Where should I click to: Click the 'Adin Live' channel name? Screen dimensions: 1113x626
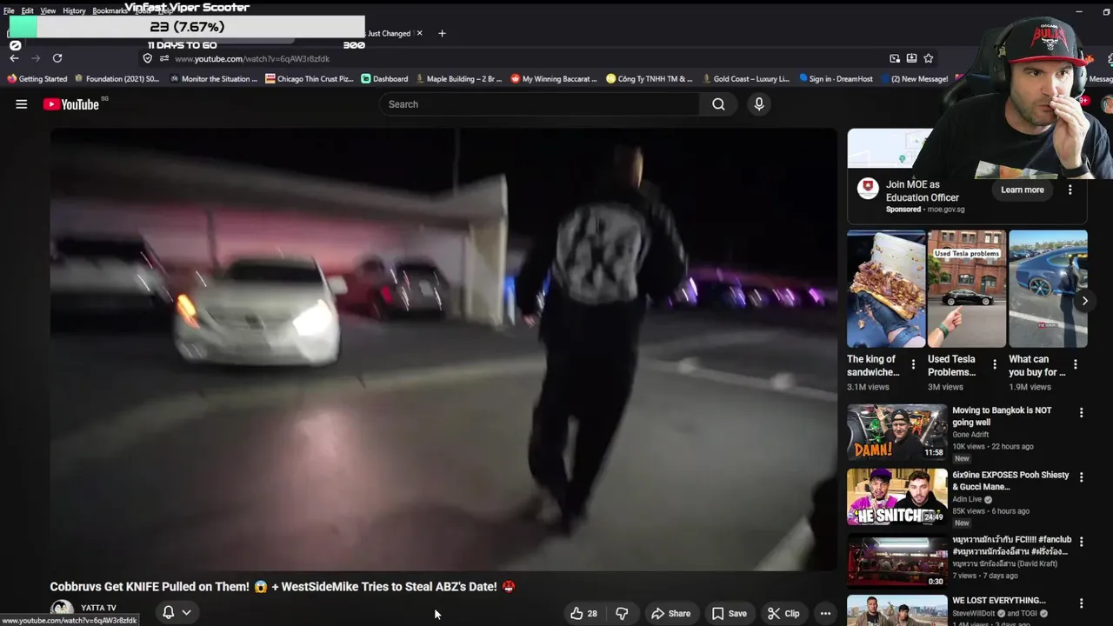point(967,500)
